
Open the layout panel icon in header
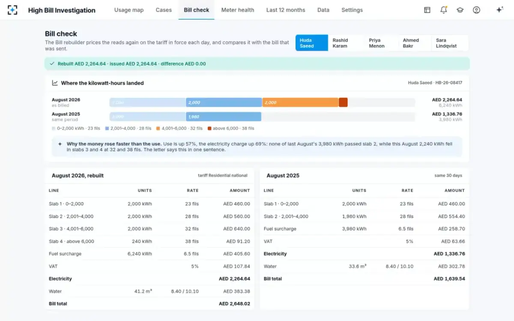[427, 10]
